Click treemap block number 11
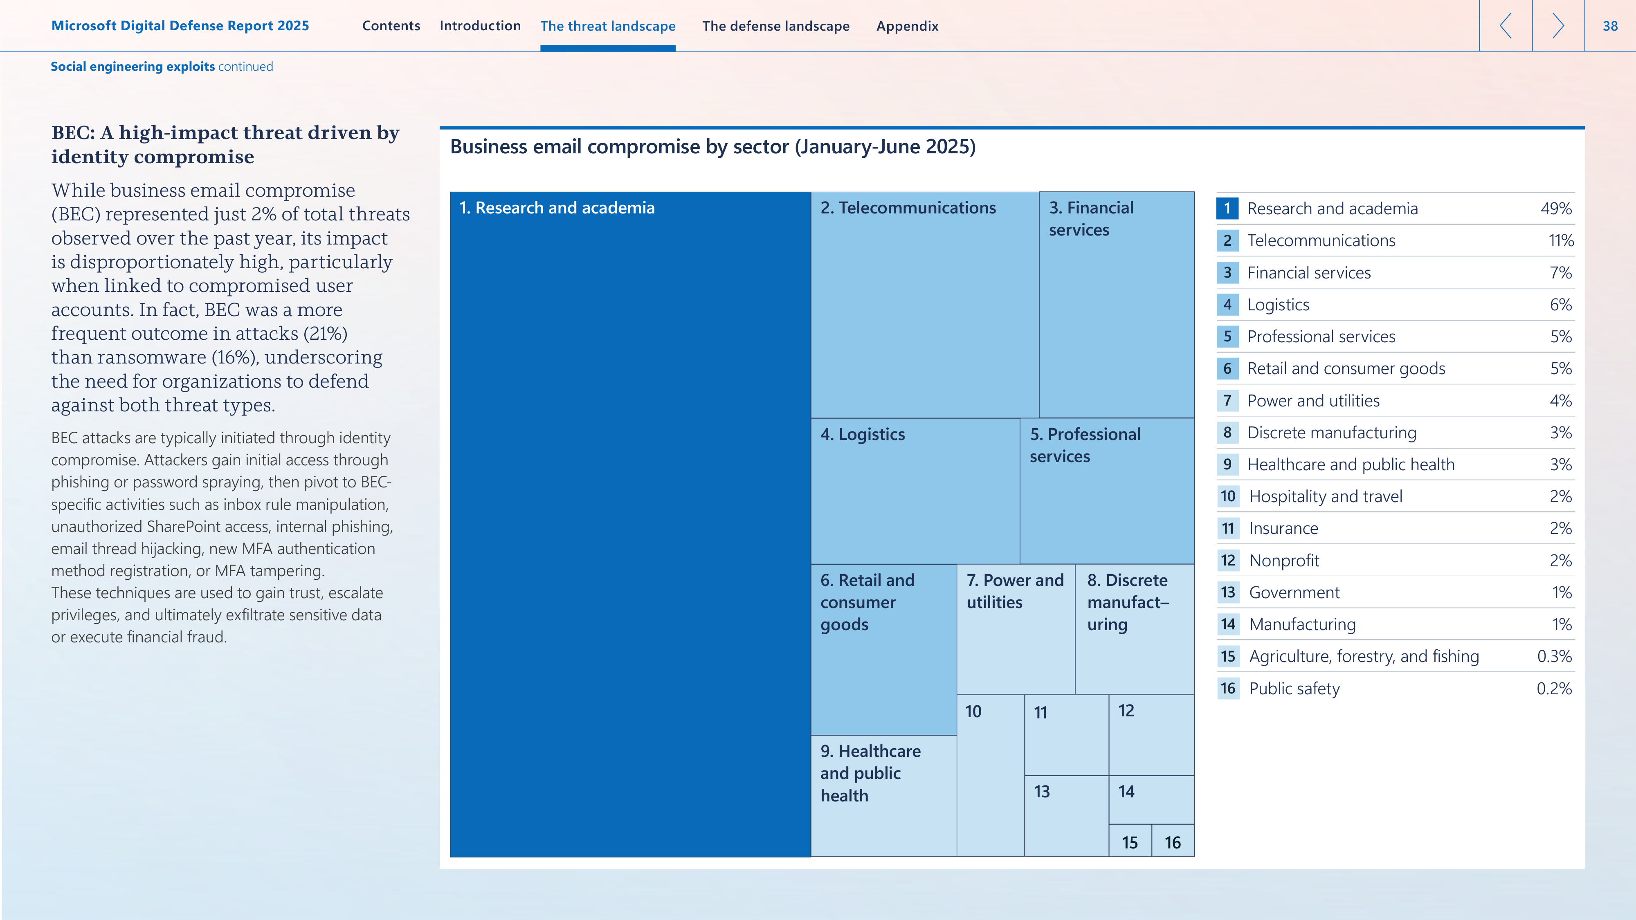Image resolution: width=1636 pixels, height=920 pixels. coord(1066,735)
